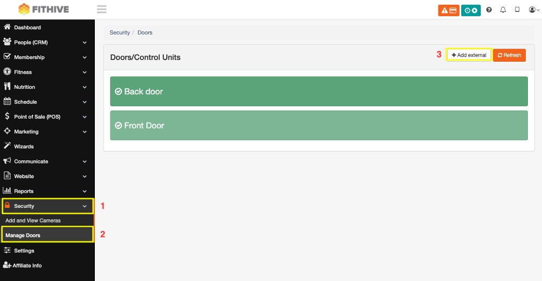Screen dimensions: 542x281
Task: Click the teal clock play icon
Action: (471, 10)
